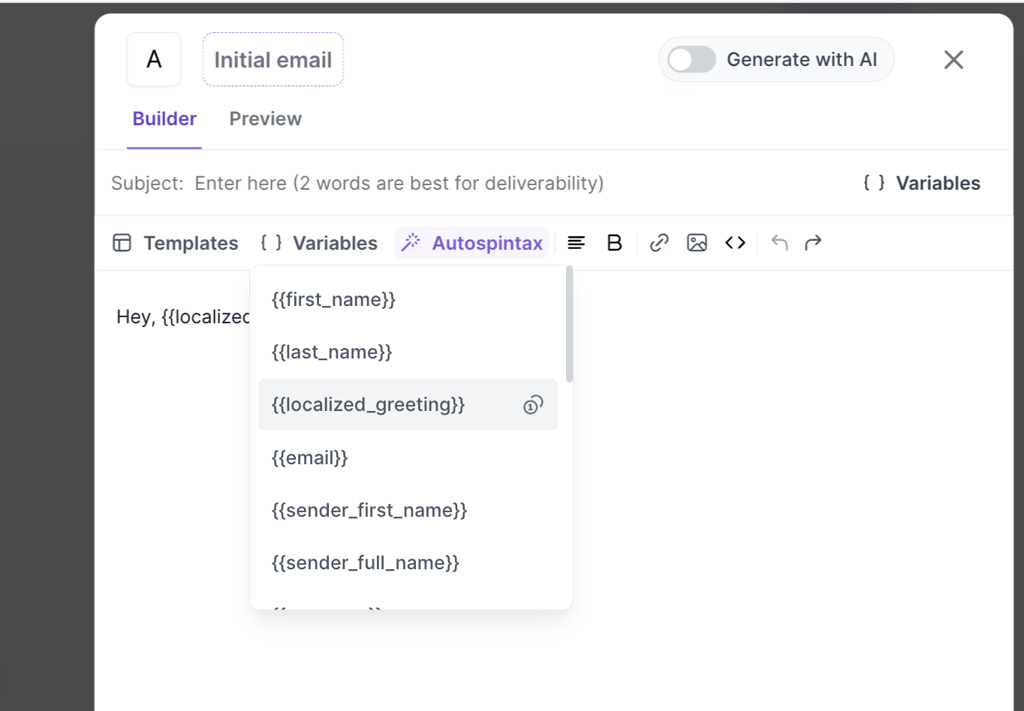Screen dimensions: 1024x711
Task: Pick the {{sender_first_name}} variable
Action: (x=408, y=510)
